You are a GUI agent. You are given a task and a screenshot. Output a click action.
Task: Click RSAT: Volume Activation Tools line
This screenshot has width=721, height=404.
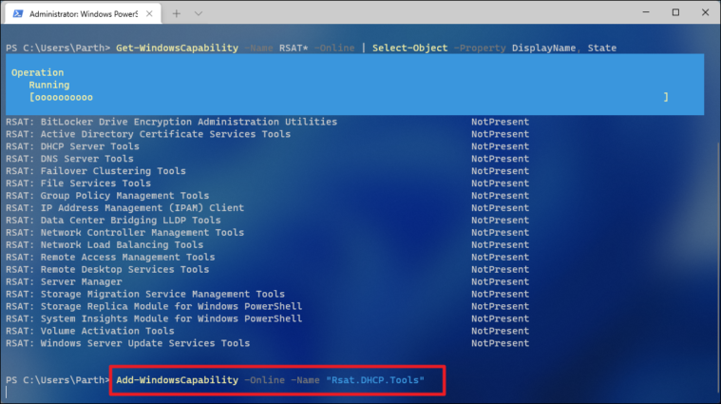pos(89,332)
